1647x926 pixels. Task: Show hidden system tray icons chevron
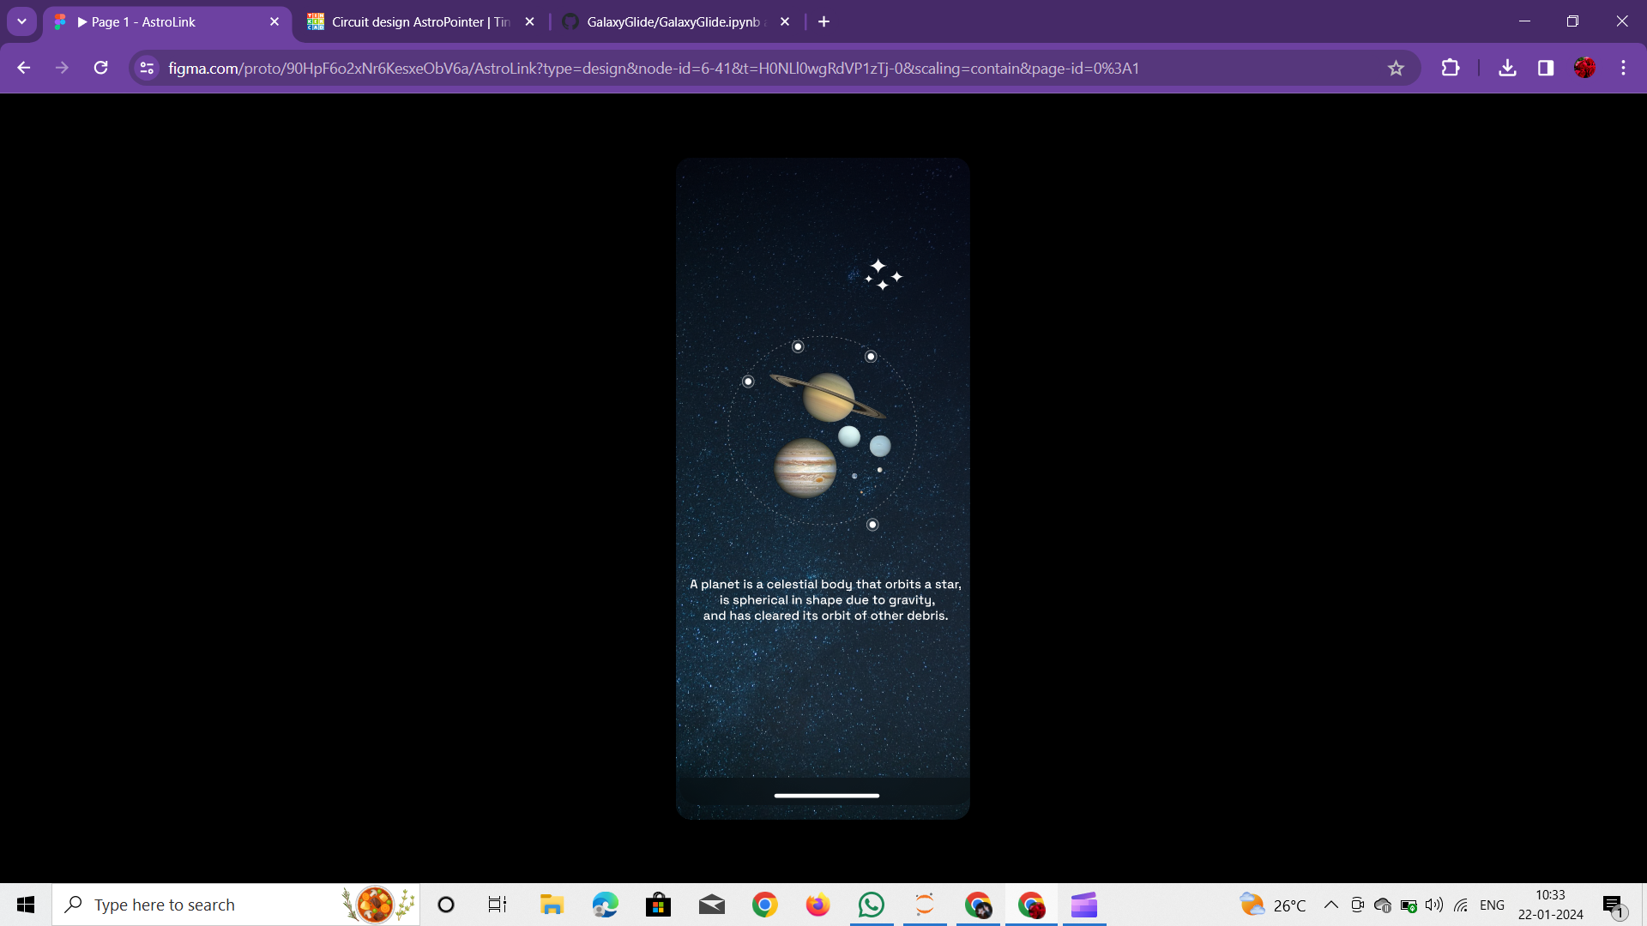[1330, 905]
